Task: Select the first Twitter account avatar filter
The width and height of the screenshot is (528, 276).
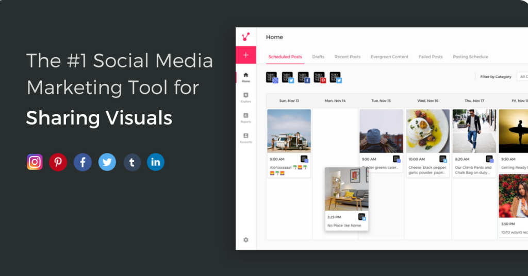Action: coord(288,77)
